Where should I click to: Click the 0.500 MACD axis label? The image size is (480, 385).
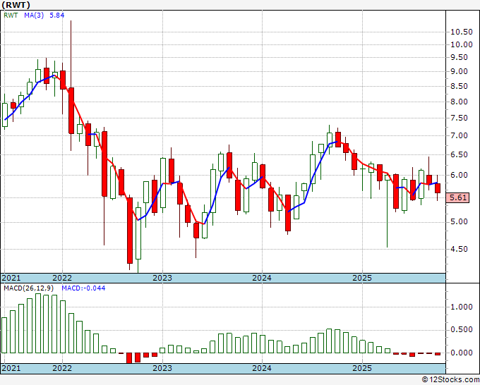click(462, 330)
